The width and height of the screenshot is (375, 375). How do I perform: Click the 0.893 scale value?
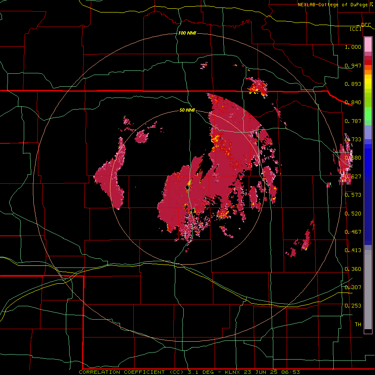pos(353,84)
